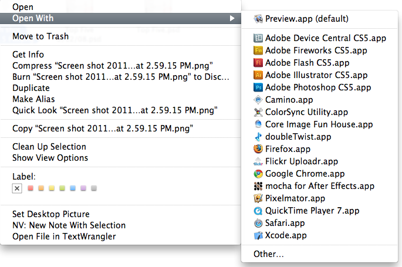402x267 pixels.
Task: Choose Open from the context menu
Action: (x=120, y=7)
